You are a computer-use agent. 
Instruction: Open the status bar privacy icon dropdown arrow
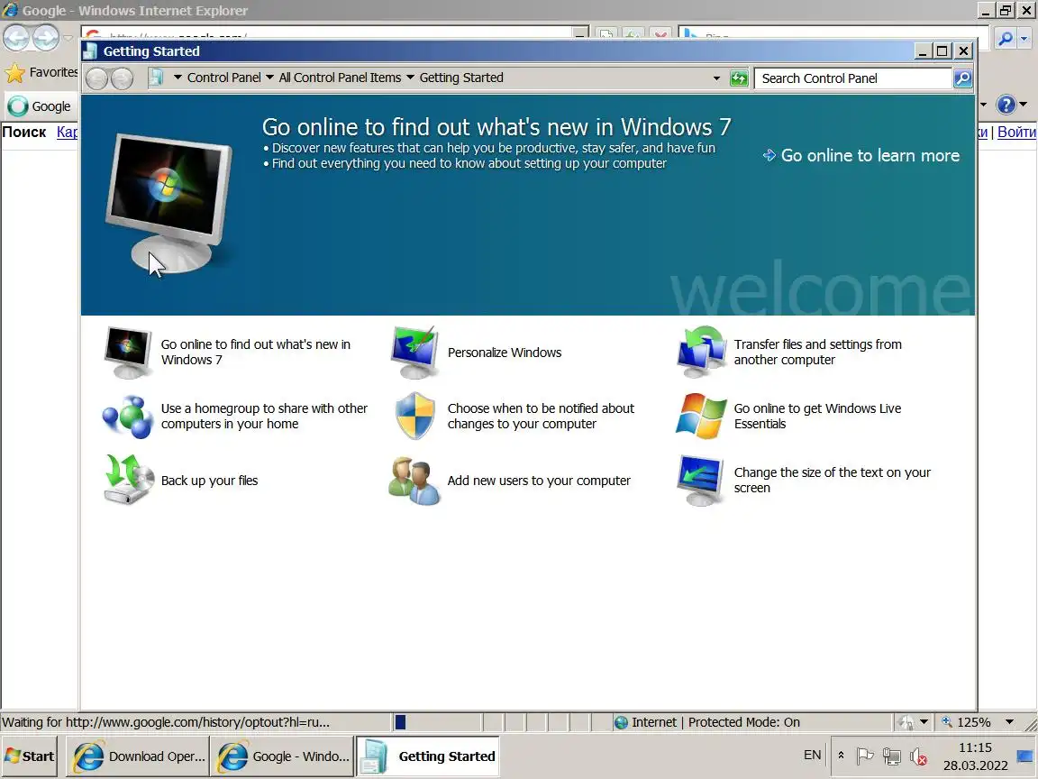pyautogui.click(x=924, y=722)
